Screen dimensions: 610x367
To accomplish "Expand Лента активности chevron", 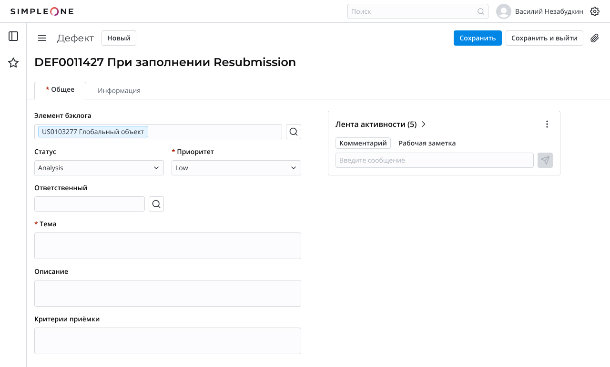I will tap(424, 124).
